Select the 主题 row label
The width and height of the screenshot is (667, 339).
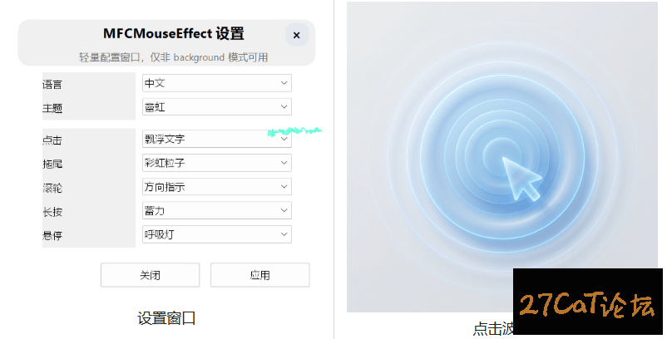click(x=52, y=108)
